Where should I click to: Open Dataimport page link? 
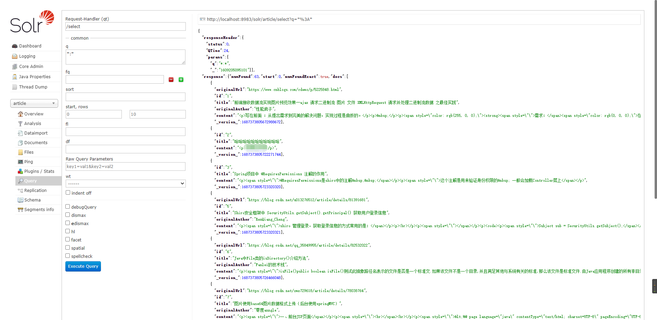point(36,133)
